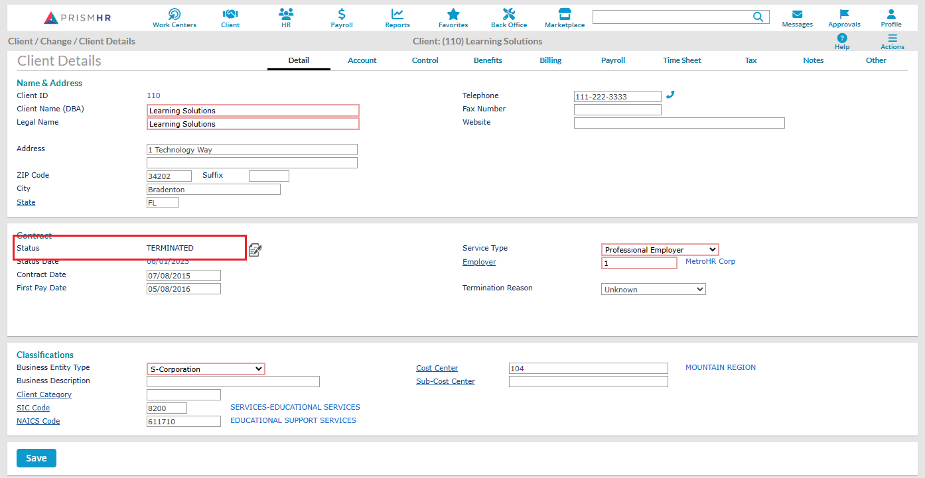Click the Client handshake icon
This screenshot has height=478, width=925.
click(x=230, y=14)
